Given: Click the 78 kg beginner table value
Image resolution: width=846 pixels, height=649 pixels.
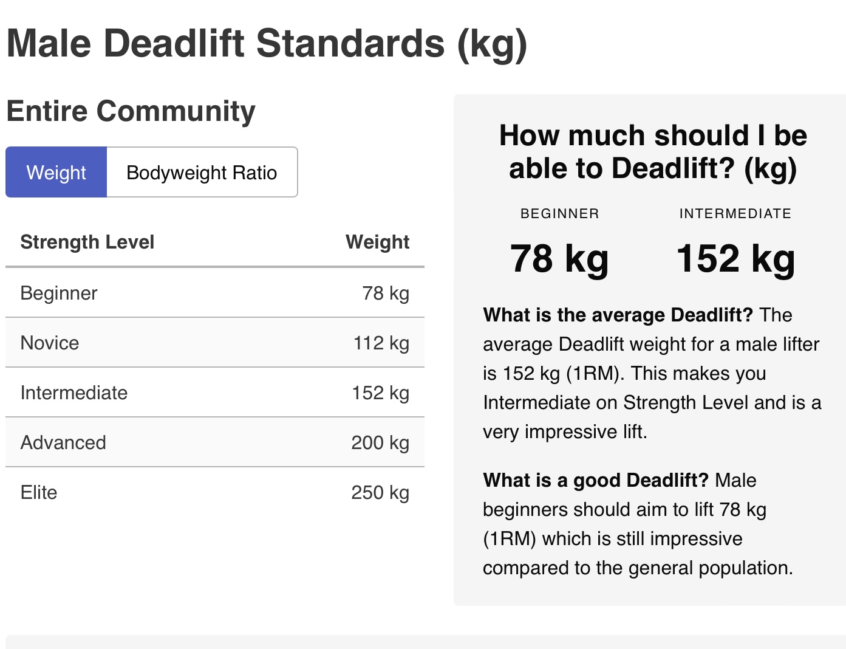Looking at the screenshot, I should pos(386,294).
